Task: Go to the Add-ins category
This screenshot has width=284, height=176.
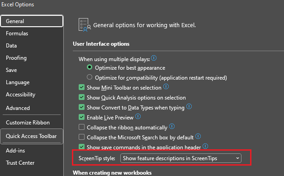Action: [x=32, y=151]
